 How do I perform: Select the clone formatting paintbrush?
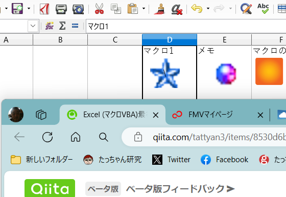click(159, 9)
